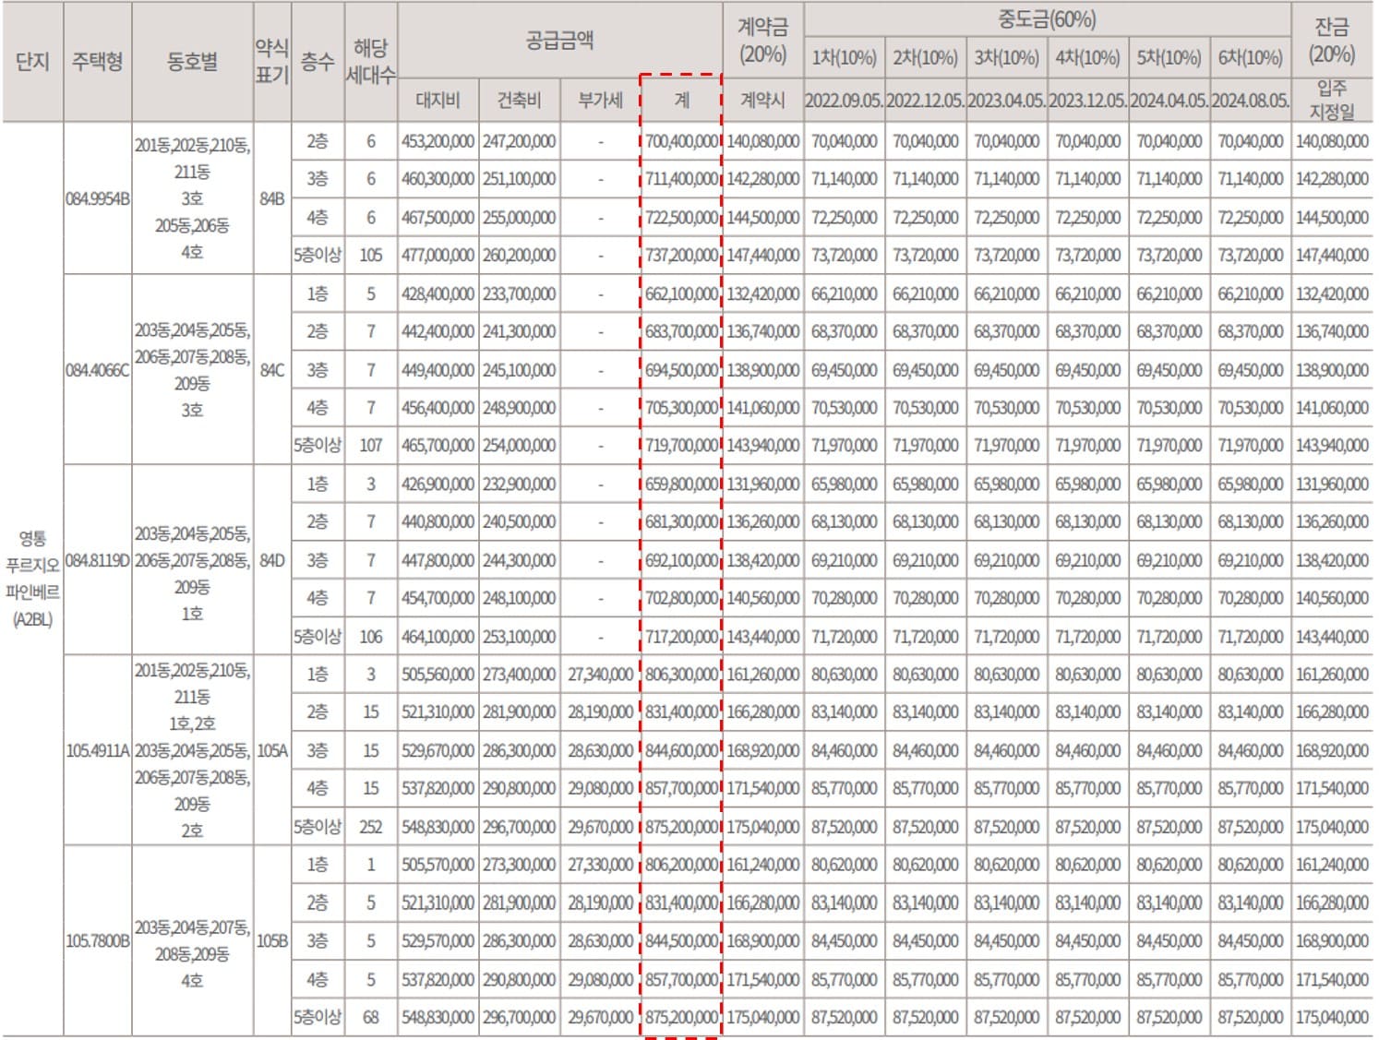Click the '주택형' column header
Viewport: 1379px width, 1040px height.
[x=98, y=62]
